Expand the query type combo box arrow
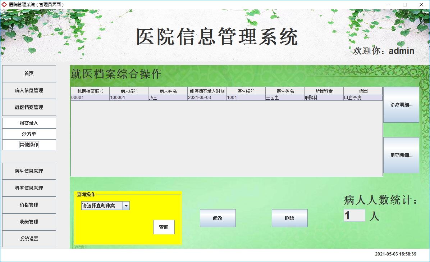Viewport: 430px width, 262px height. (127, 205)
